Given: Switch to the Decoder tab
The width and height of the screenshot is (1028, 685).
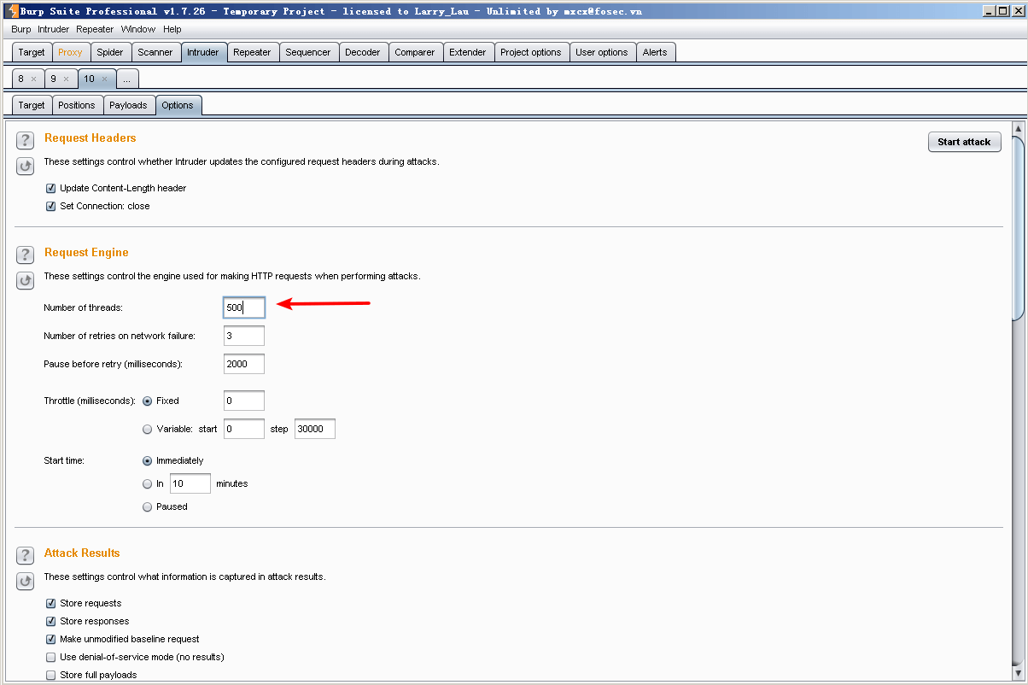Looking at the screenshot, I should [x=363, y=52].
